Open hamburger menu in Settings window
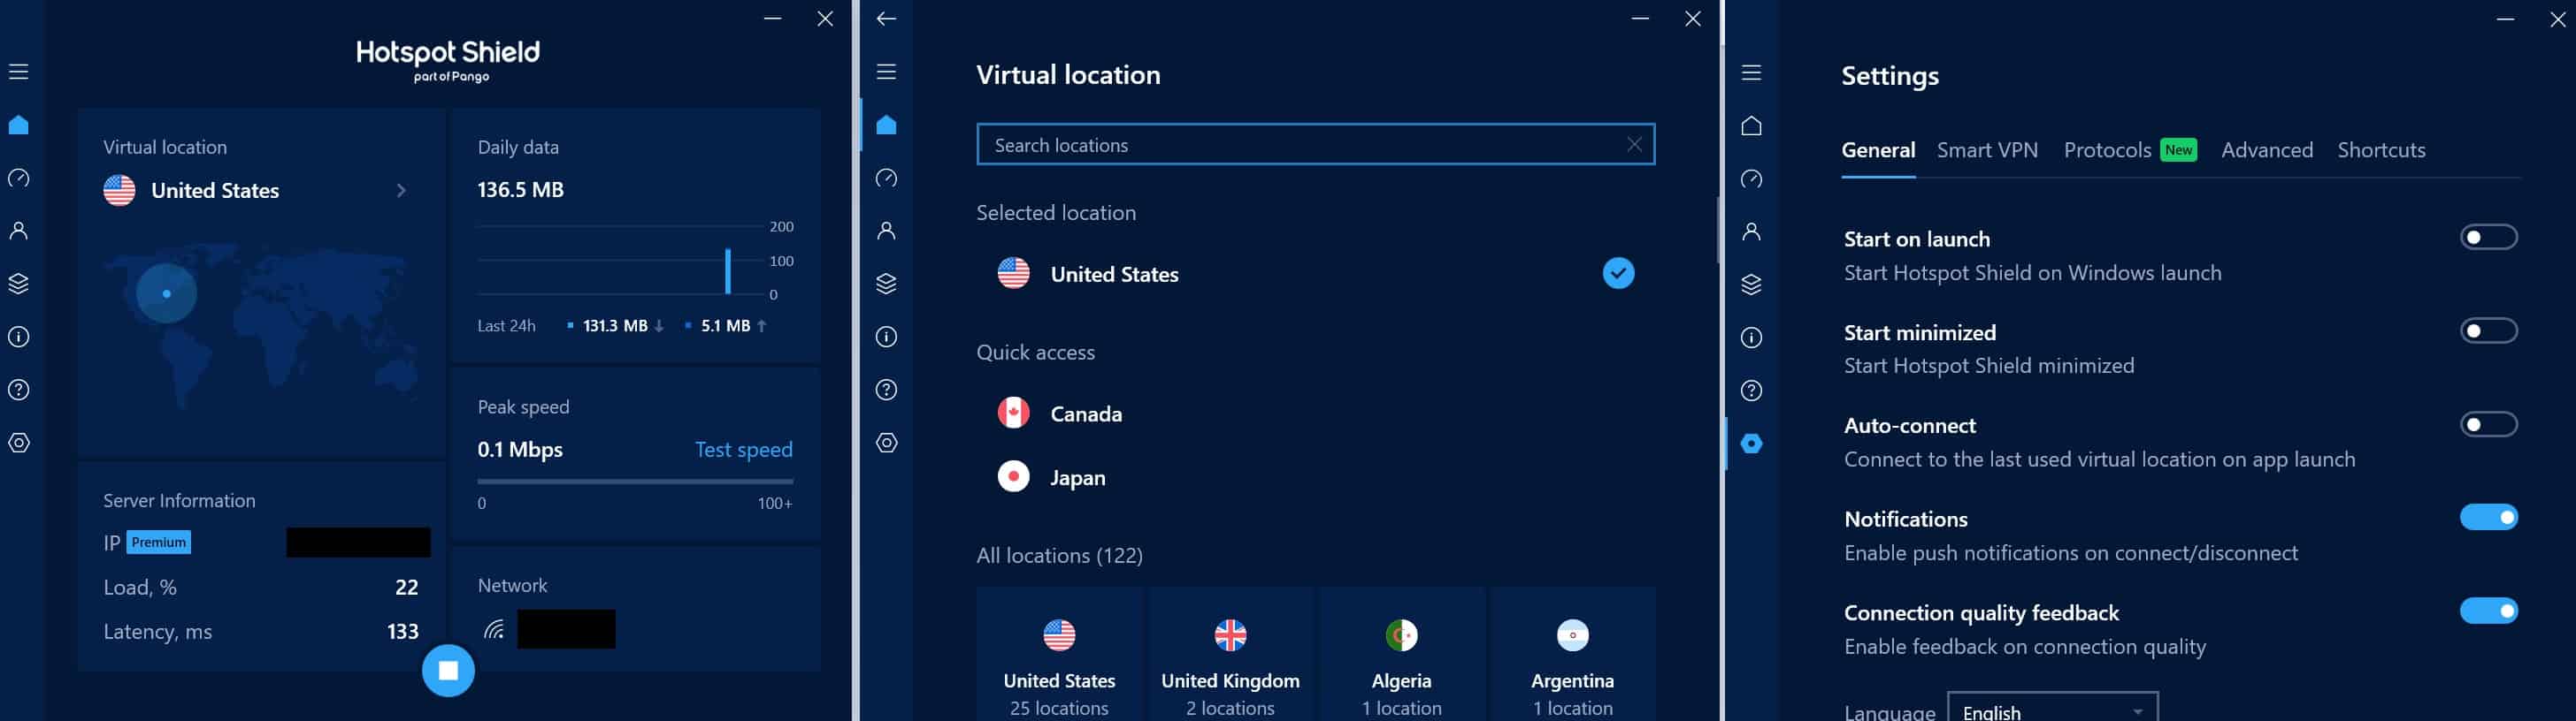This screenshot has width=2576, height=721. click(x=1751, y=73)
